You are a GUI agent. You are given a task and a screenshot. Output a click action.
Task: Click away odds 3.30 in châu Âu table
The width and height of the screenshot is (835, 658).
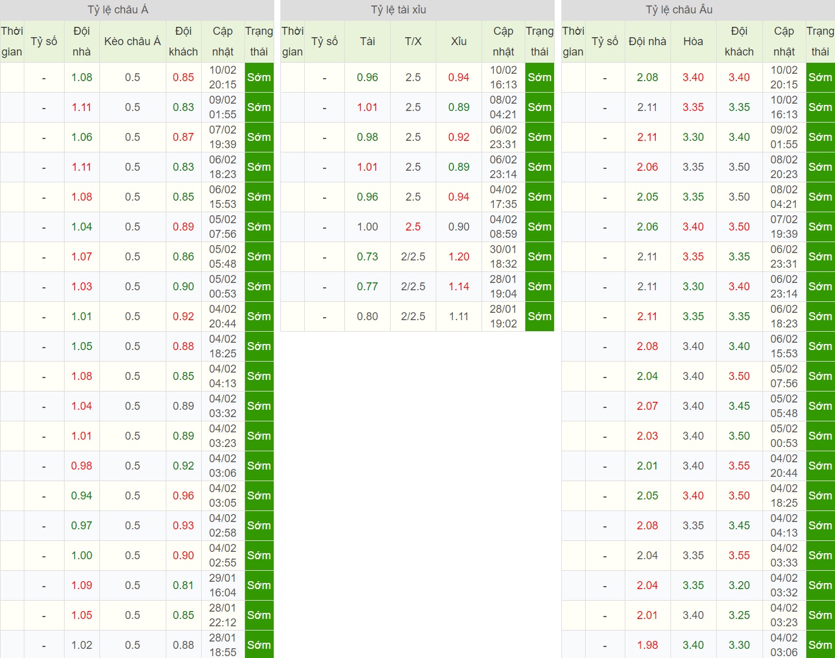(739, 645)
